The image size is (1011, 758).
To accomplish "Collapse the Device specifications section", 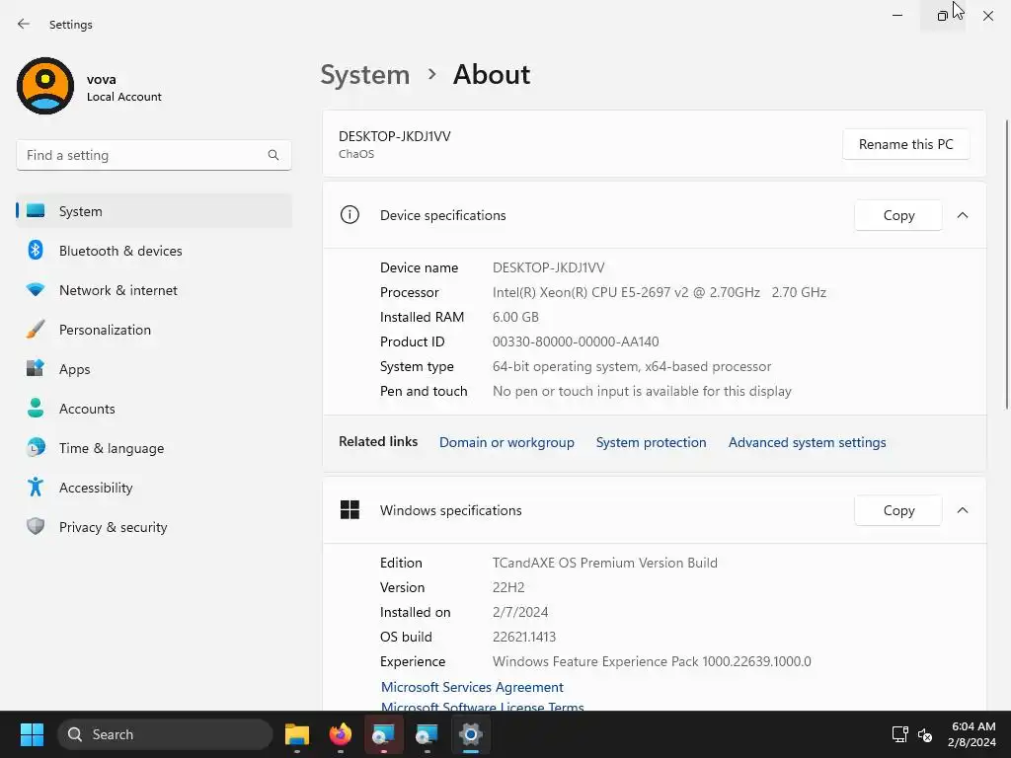I will click(x=963, y=215).
